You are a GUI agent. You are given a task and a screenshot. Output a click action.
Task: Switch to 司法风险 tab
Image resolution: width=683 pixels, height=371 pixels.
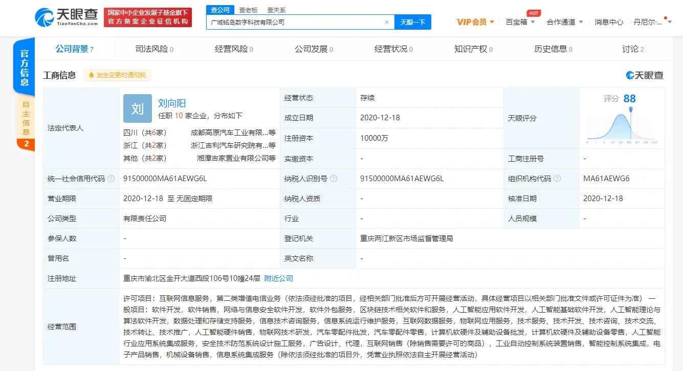154,49
